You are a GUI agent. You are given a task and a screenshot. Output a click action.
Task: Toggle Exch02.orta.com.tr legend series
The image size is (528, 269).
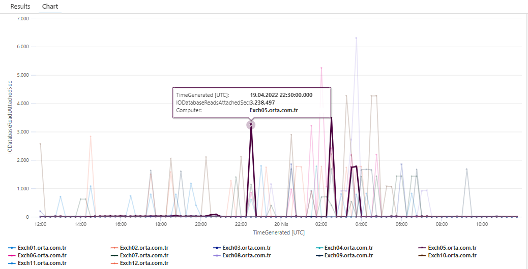click(139, 248)
